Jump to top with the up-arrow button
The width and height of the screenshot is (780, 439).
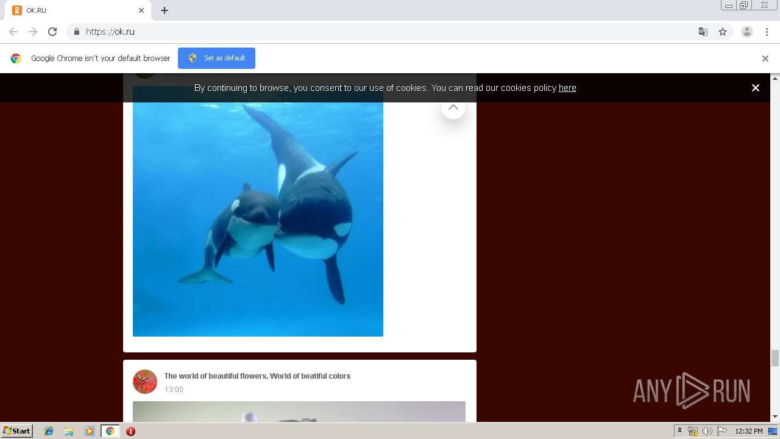click(453, 108)
